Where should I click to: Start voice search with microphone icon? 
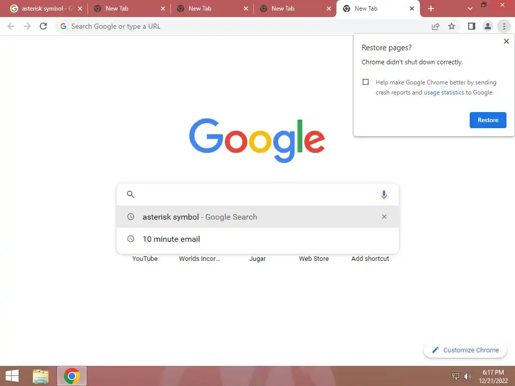click(x=384, y=195)
